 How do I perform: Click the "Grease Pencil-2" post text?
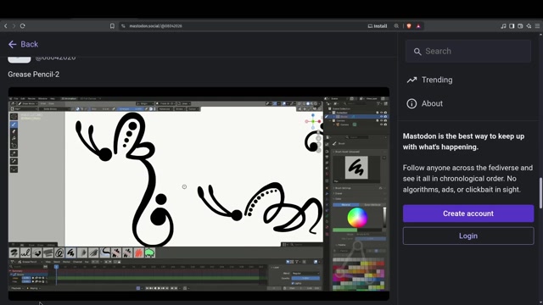click(34, 75)
